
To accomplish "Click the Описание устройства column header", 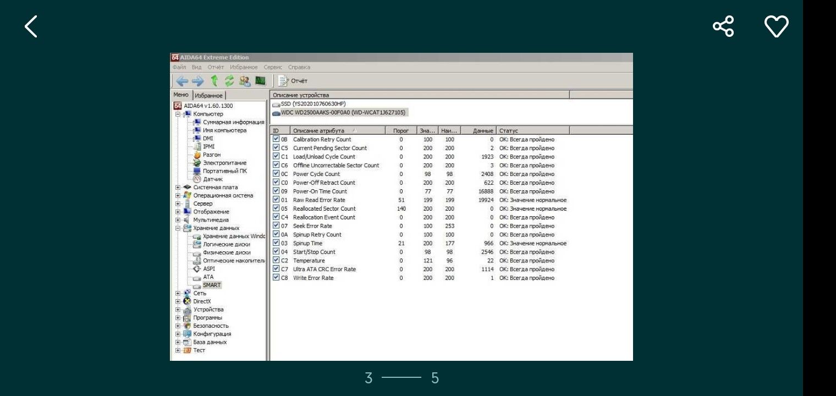I will (420, 95).
